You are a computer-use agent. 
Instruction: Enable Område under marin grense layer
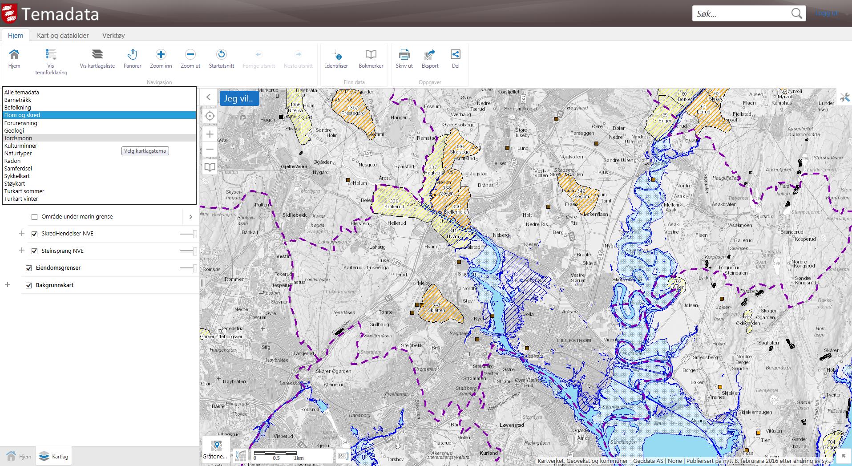point(34,217)
